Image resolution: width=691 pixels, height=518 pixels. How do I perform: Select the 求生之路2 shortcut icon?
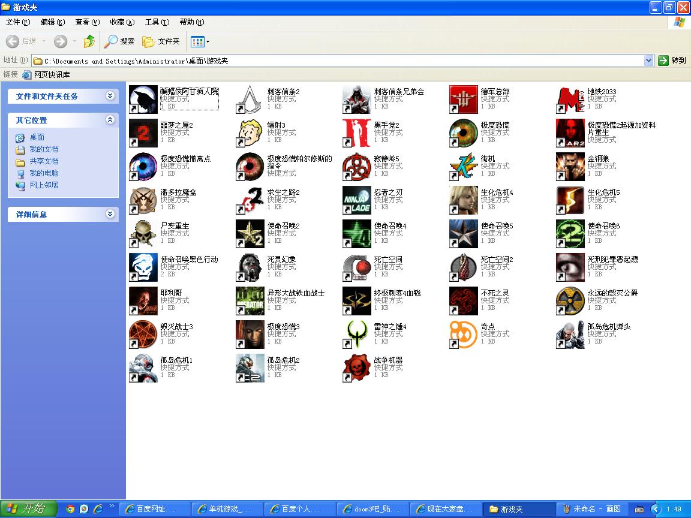pyautogui.click(x=250, y=200)
